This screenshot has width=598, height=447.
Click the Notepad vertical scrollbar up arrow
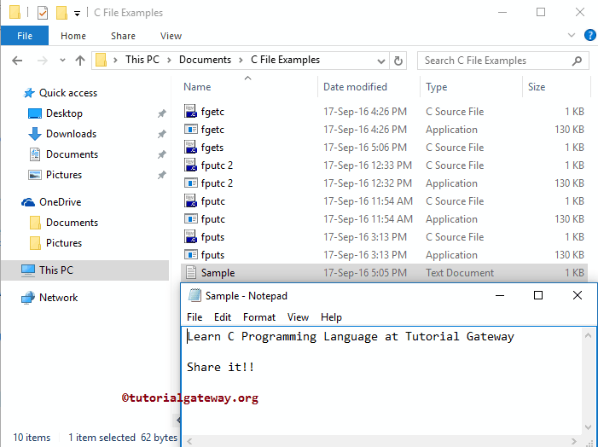[x=588, y=335]
